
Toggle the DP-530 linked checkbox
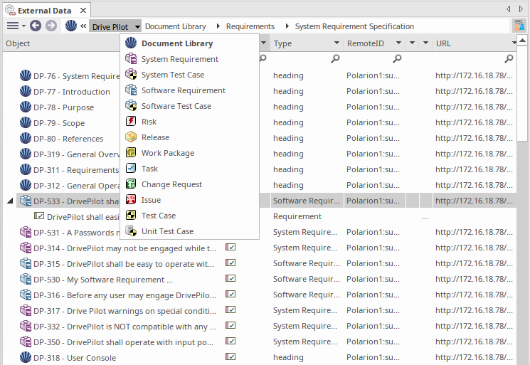[230, 278]
